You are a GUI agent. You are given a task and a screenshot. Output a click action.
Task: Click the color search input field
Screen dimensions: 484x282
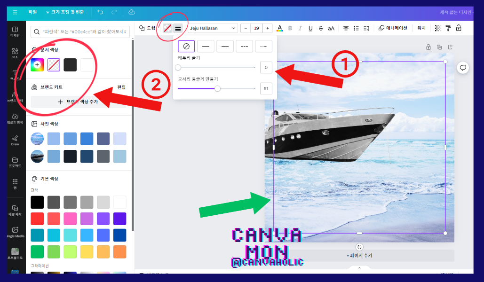[x=80, y=31]
